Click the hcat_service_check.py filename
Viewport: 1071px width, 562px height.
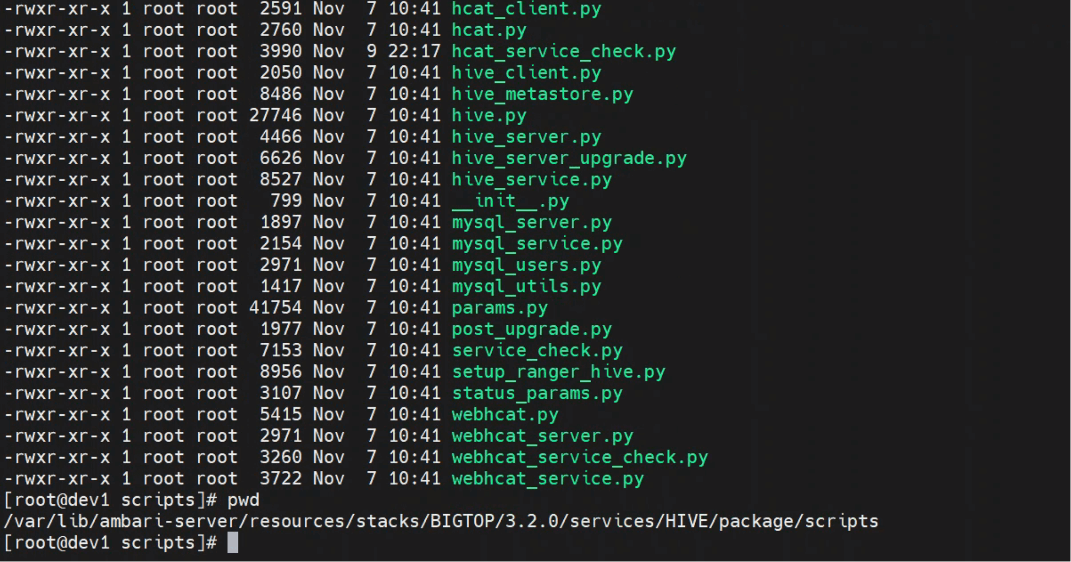click(x=563, y=51)
